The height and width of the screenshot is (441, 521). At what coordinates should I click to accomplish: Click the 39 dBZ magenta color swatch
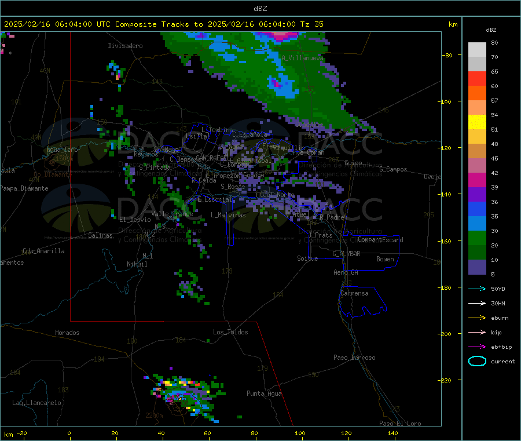coord(477,180)
